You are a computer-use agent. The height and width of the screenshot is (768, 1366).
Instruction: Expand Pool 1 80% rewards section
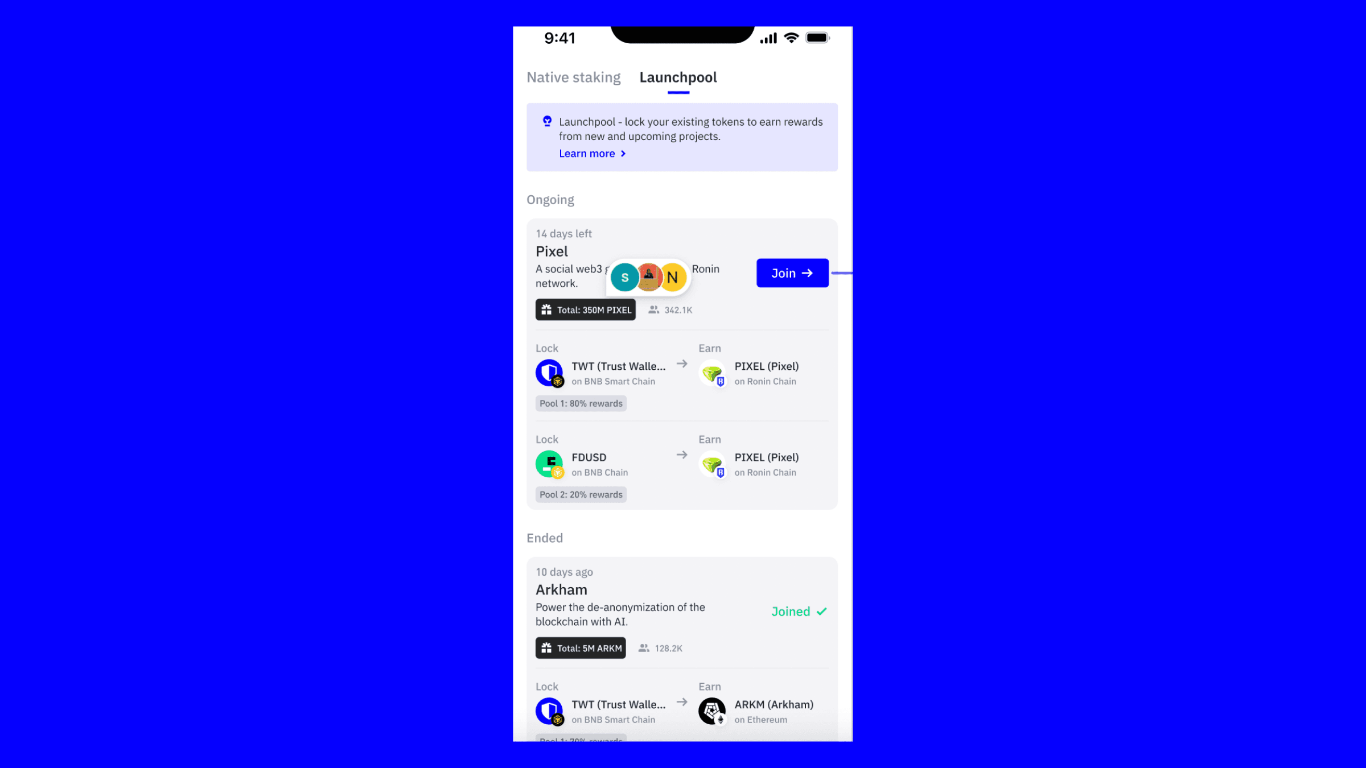(580, 402)
